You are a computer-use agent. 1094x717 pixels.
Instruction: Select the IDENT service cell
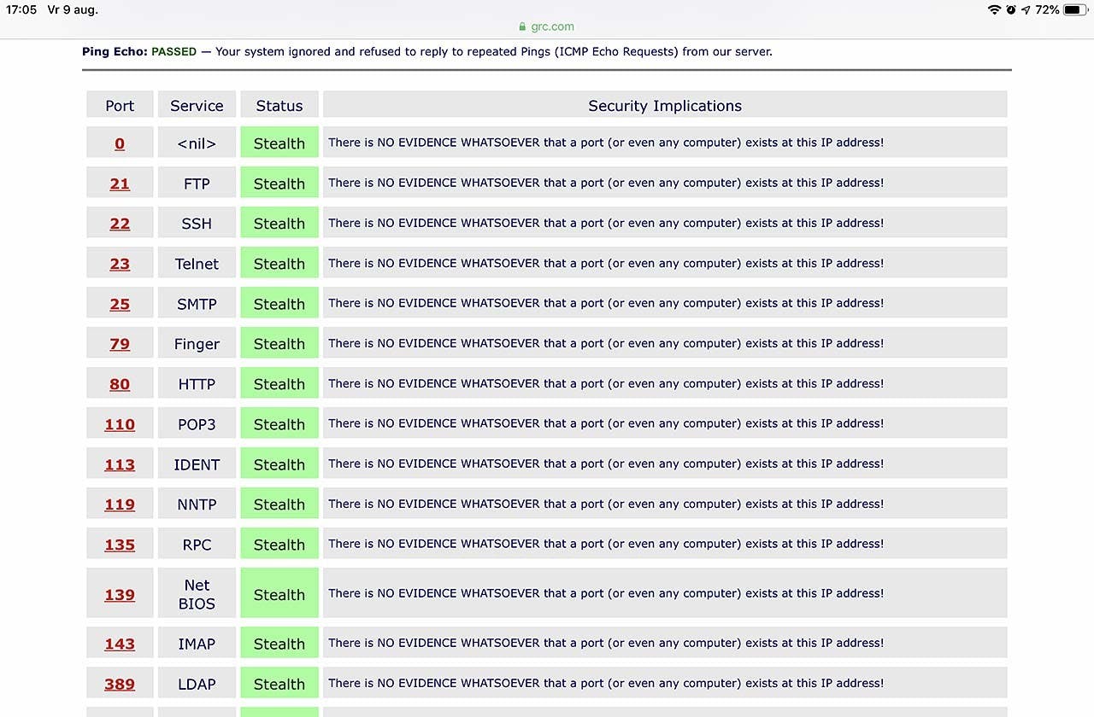(197, 464)
